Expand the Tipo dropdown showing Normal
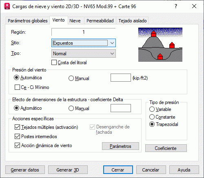The height and width of the screenshot is (178, 204). [x=84, y=54]
